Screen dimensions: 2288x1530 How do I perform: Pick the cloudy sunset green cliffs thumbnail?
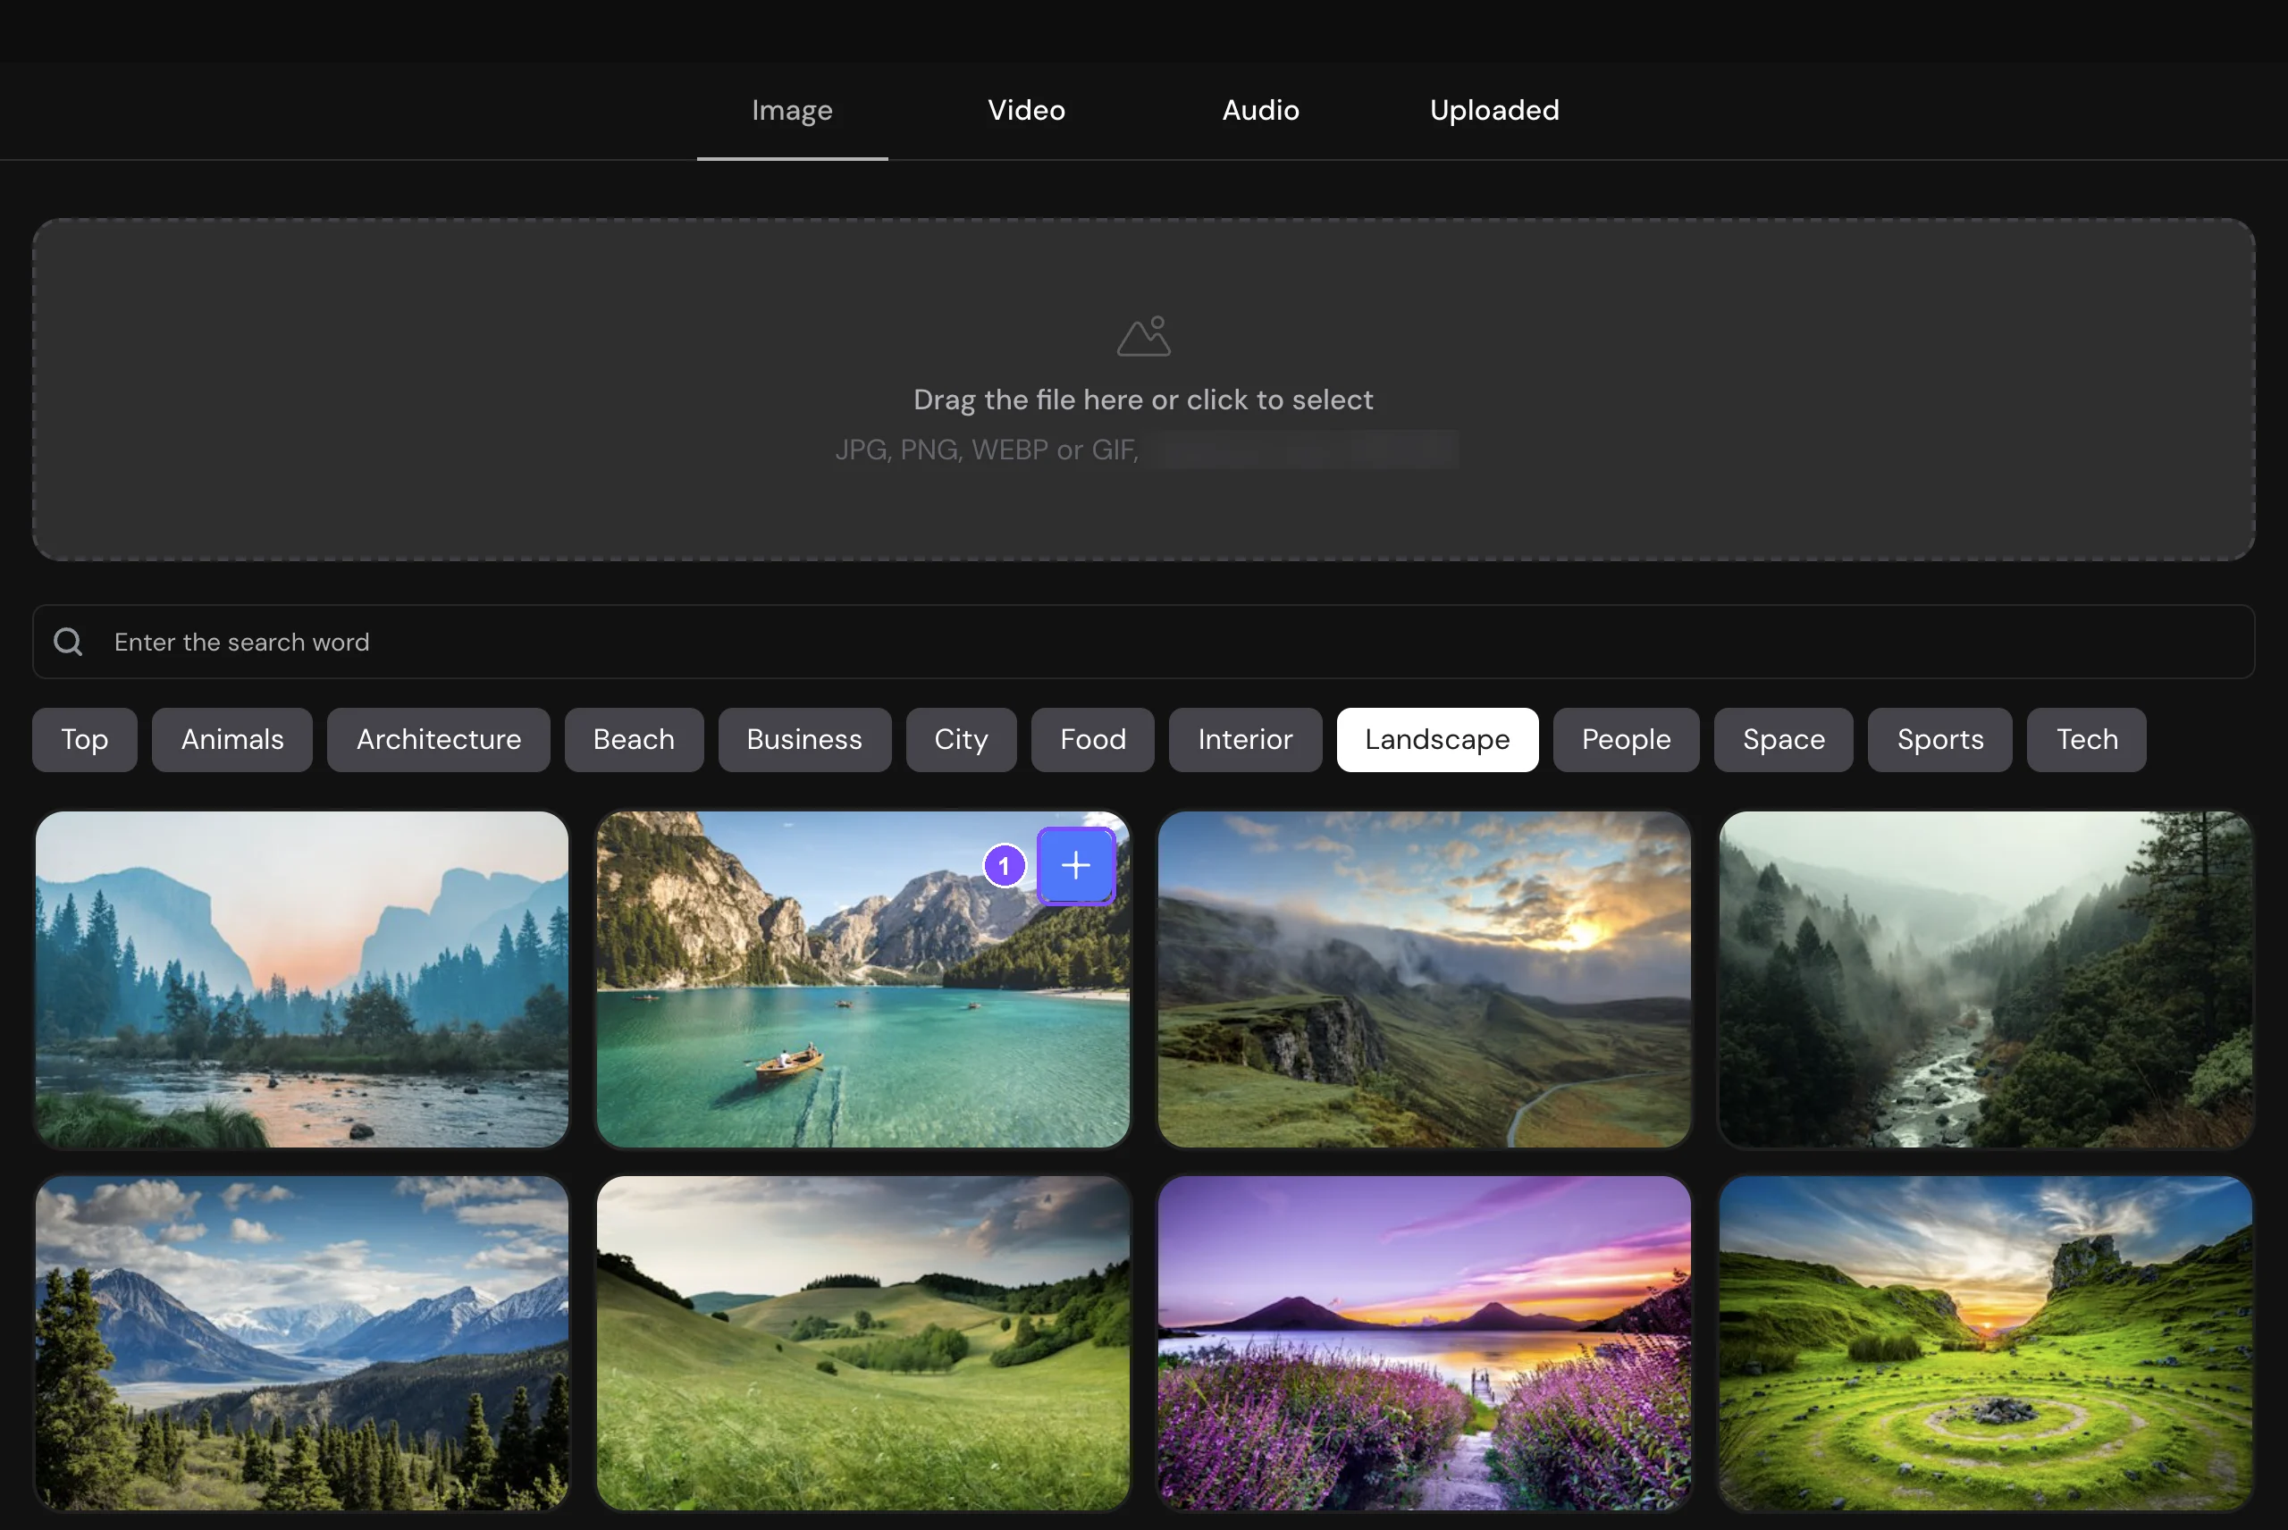1424,979
